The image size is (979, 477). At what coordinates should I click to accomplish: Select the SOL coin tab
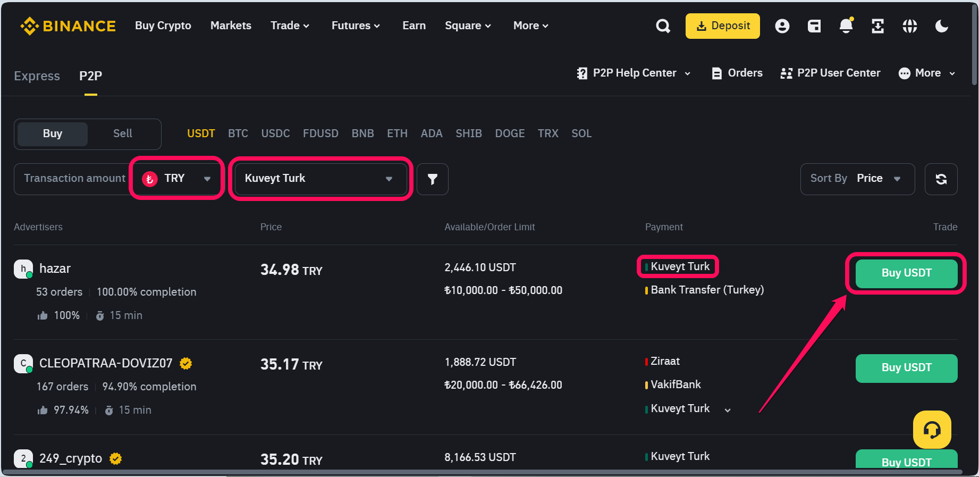pyautogui.click(x=581, y=133)
